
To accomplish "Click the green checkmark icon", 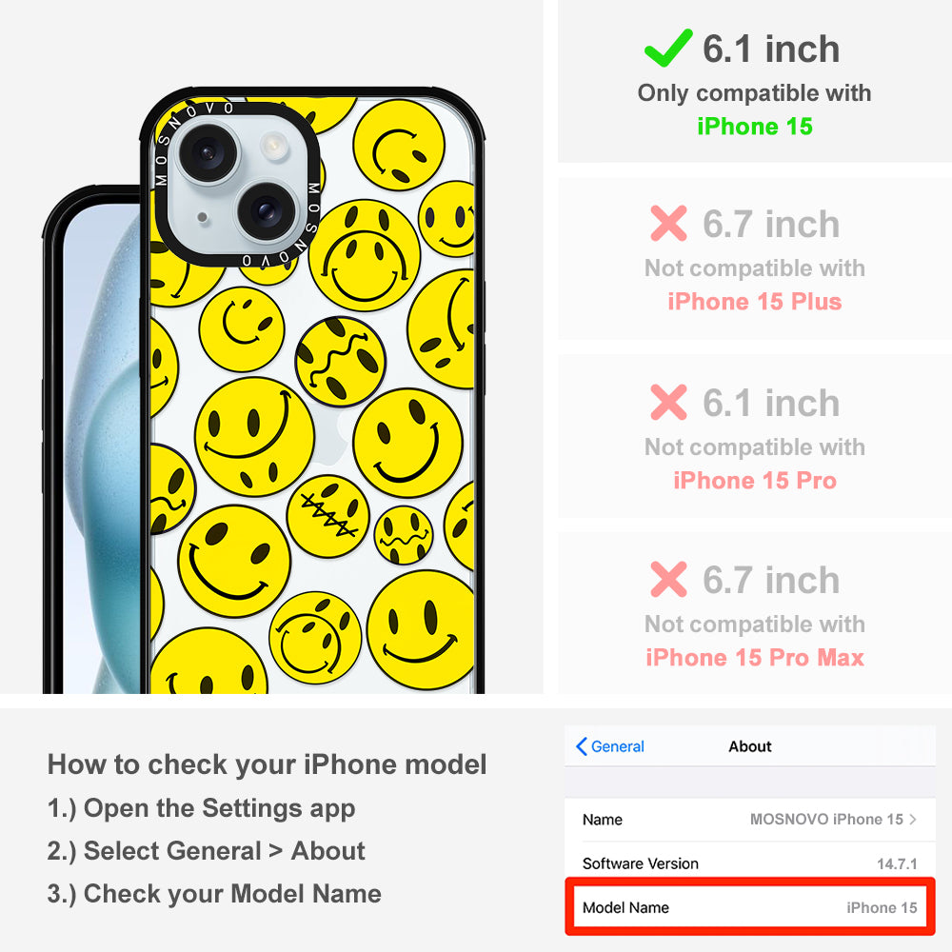I will tap(668, 48).
